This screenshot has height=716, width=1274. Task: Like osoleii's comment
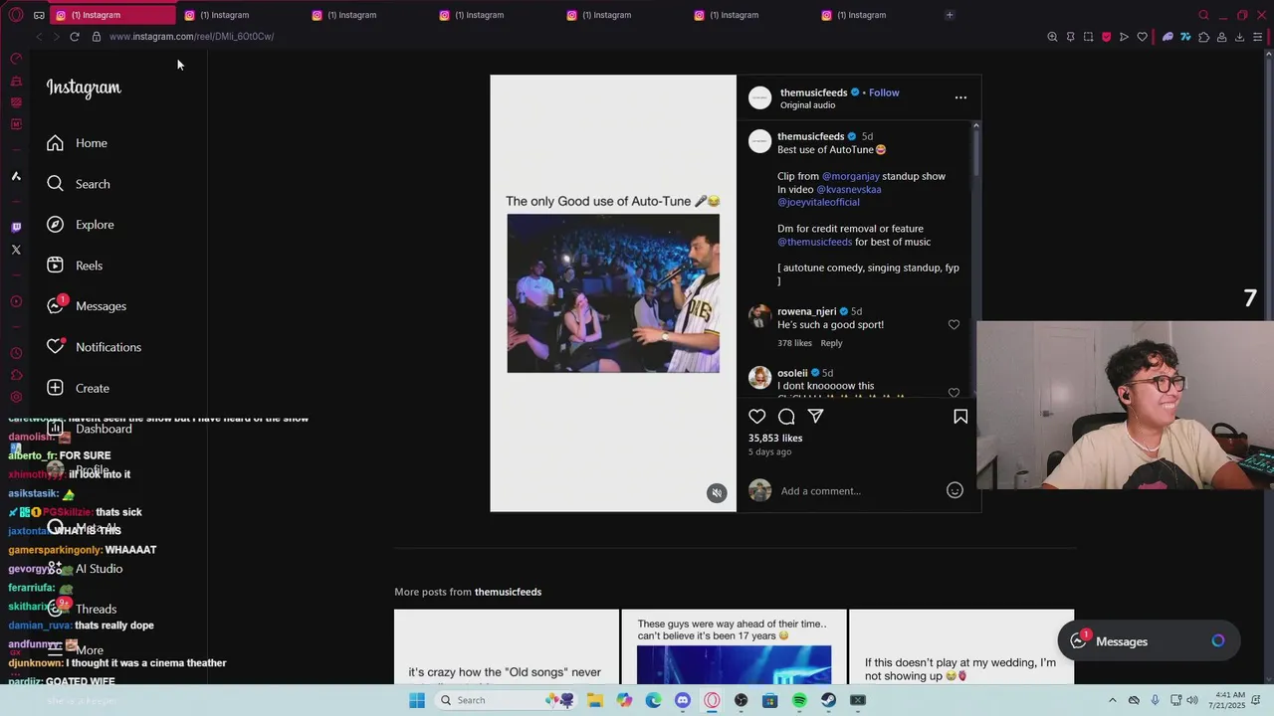[954, 393]
